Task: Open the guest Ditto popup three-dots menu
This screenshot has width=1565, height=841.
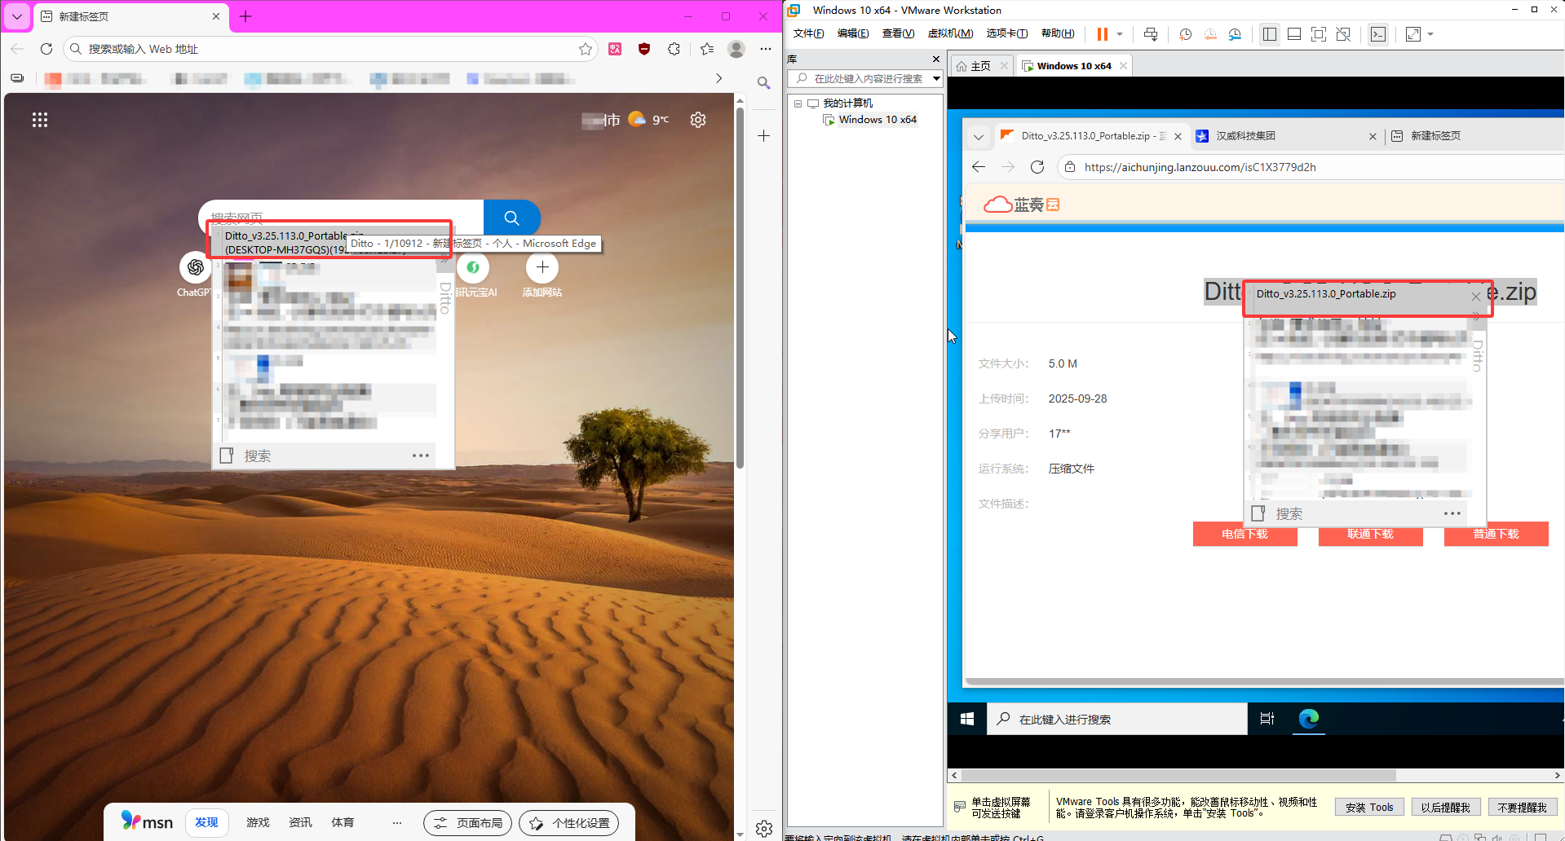Action: (x=1452, y=513)
